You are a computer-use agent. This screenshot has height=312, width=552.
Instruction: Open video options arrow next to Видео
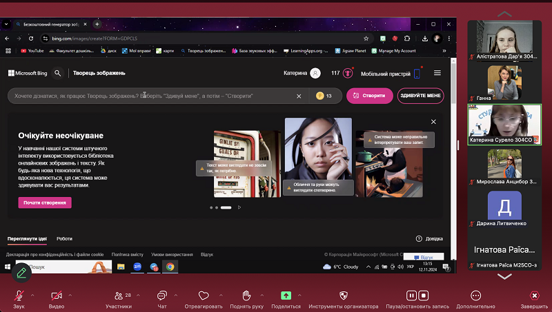click(70, 295)
